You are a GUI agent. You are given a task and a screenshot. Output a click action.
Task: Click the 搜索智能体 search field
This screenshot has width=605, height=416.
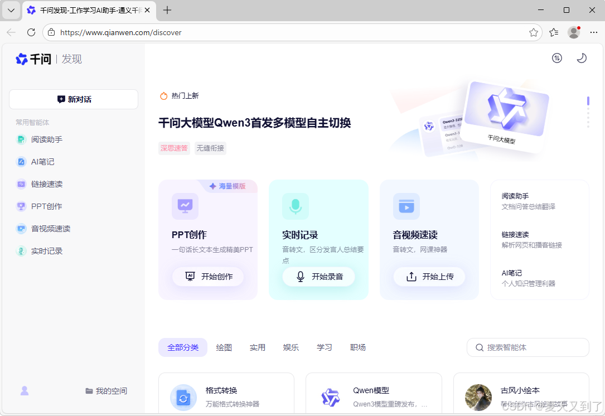click(528, 348)
